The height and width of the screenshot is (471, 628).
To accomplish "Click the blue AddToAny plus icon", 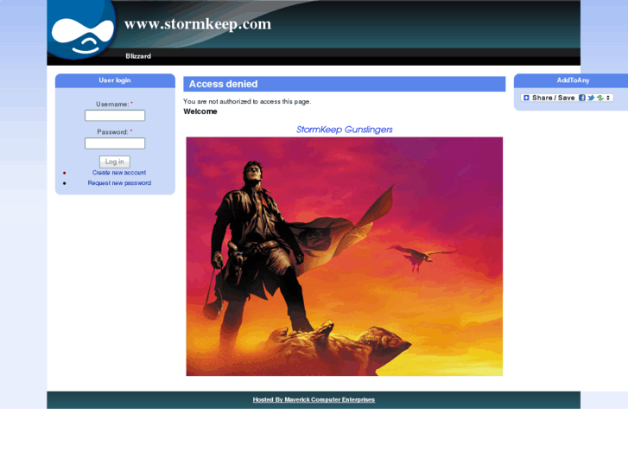I will 526,98.
